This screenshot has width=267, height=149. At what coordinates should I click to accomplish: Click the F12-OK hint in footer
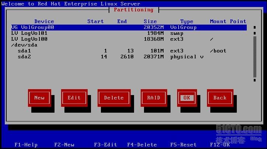point(220,145)
